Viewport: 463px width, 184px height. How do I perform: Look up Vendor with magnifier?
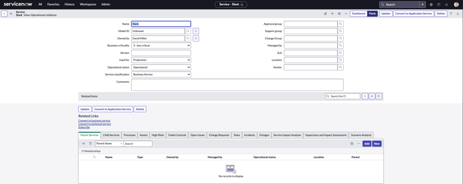tap(341, 67)
